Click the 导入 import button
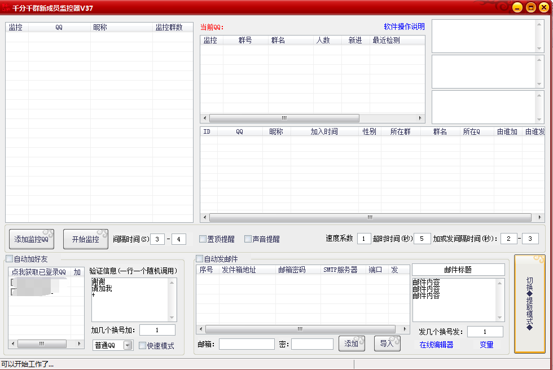553x370 pixels. [387, 343]
